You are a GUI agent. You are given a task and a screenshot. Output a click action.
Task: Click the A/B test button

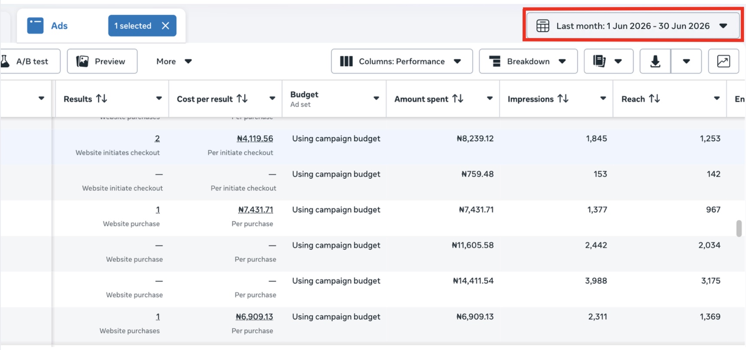point(30,61)
